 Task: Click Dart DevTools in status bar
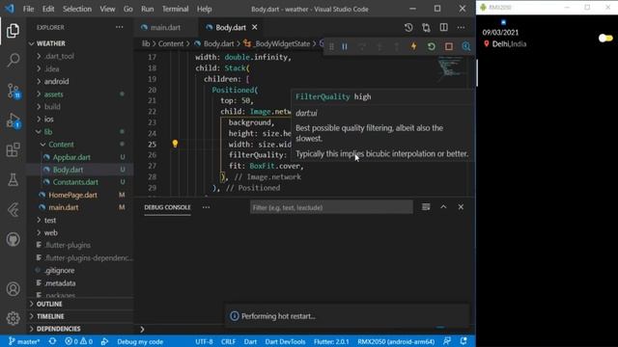285,341
